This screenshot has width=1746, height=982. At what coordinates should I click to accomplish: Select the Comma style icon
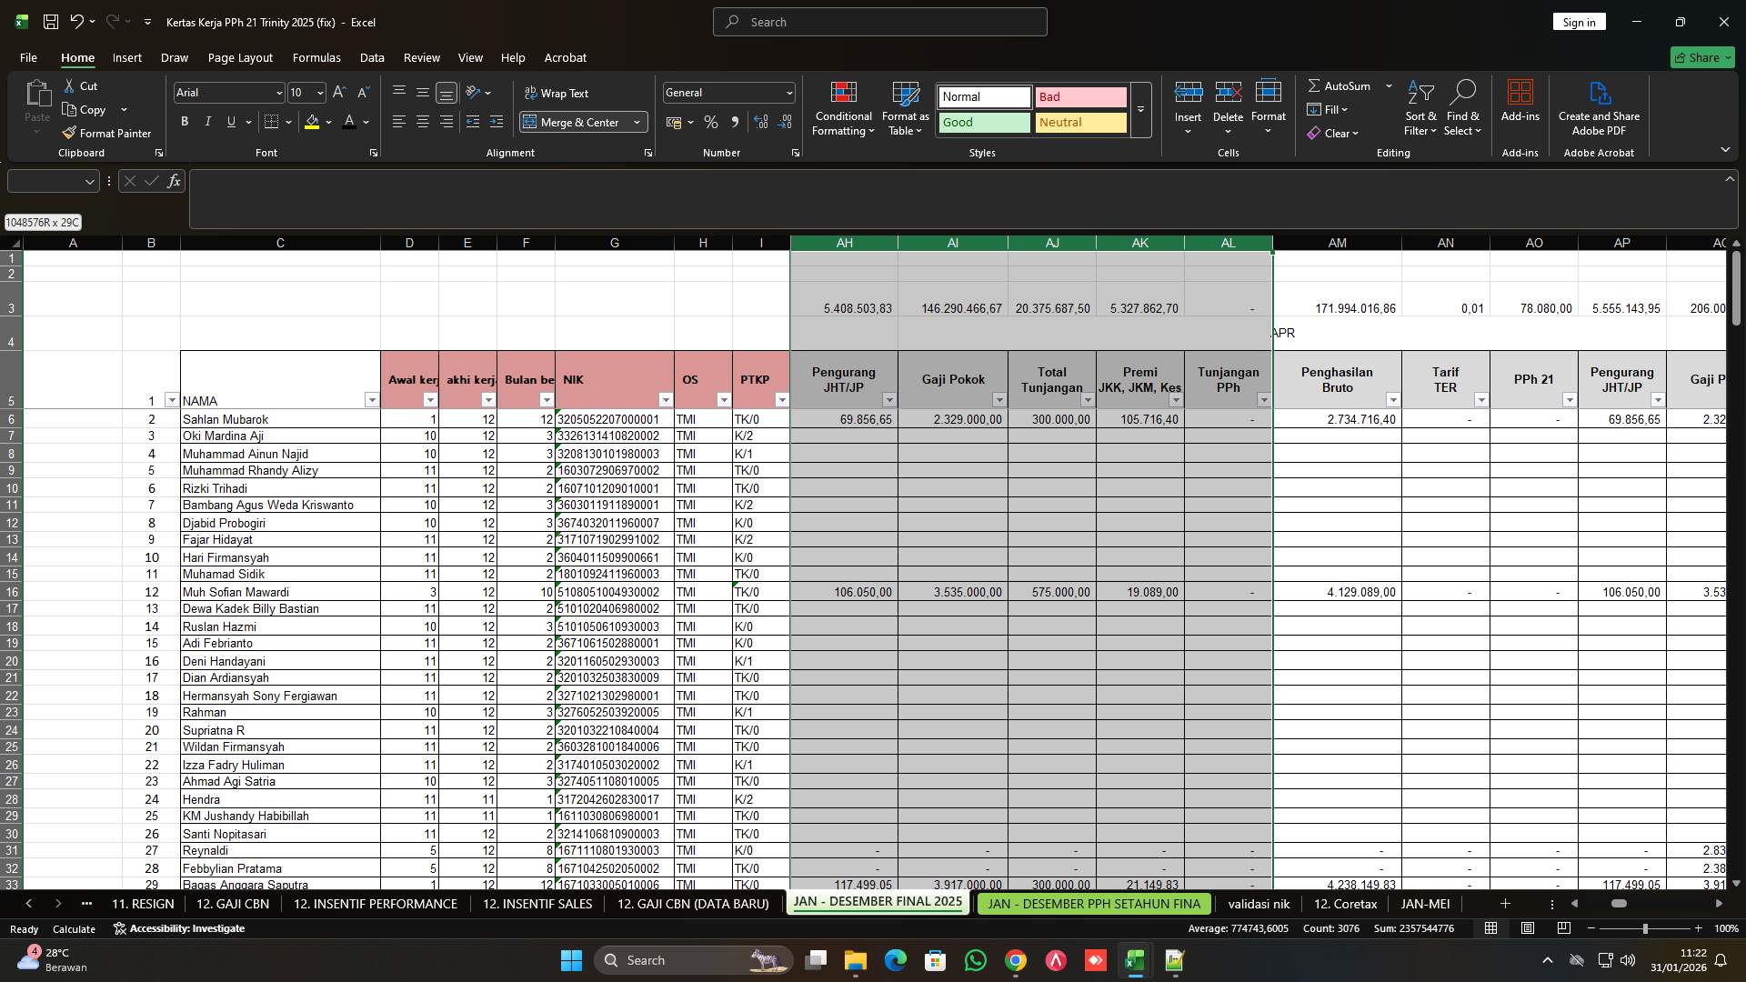coord(736,122)
